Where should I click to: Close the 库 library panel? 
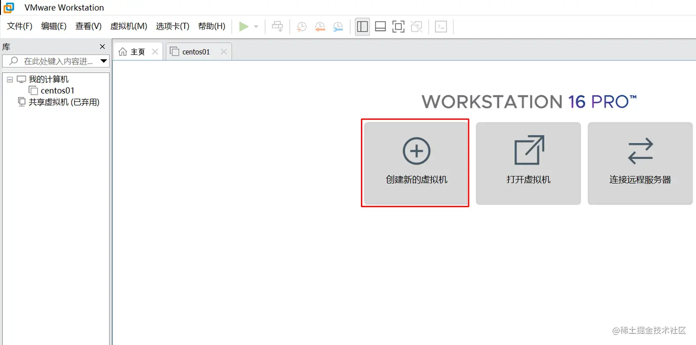[103, 47]
